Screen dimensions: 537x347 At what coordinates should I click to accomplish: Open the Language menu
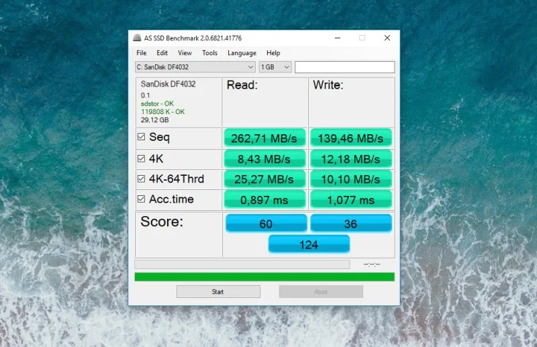242,53
